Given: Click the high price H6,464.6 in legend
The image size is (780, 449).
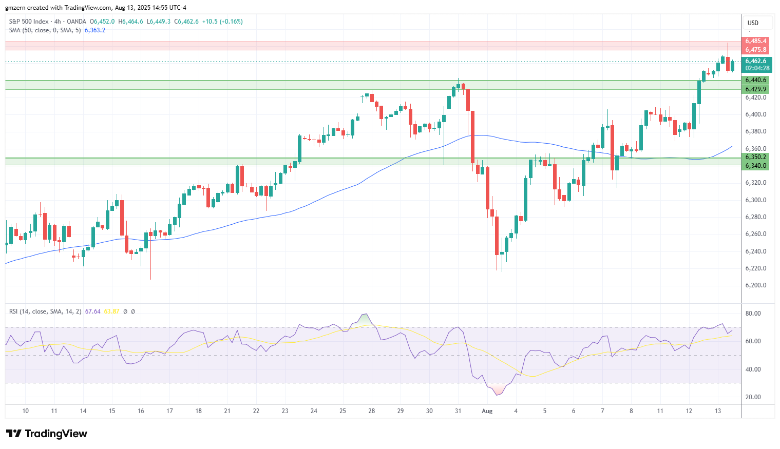Looking at the screenshot, I should pyautogui.click(x=130, y=22).
